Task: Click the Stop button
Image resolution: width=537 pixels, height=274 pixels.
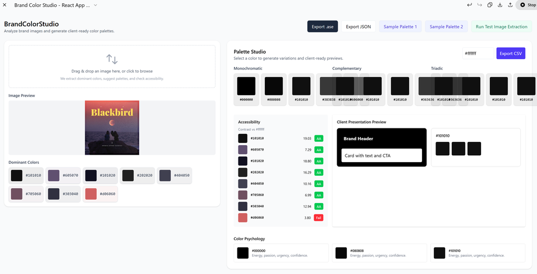Action: (x=527, y=5)
